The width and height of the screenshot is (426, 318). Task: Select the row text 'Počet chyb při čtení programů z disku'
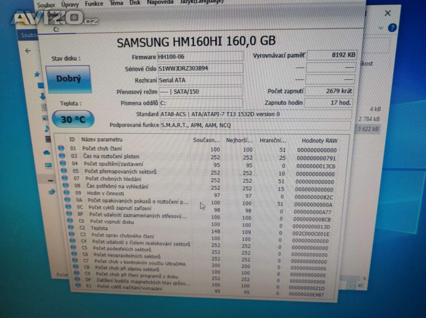point(137,275)
